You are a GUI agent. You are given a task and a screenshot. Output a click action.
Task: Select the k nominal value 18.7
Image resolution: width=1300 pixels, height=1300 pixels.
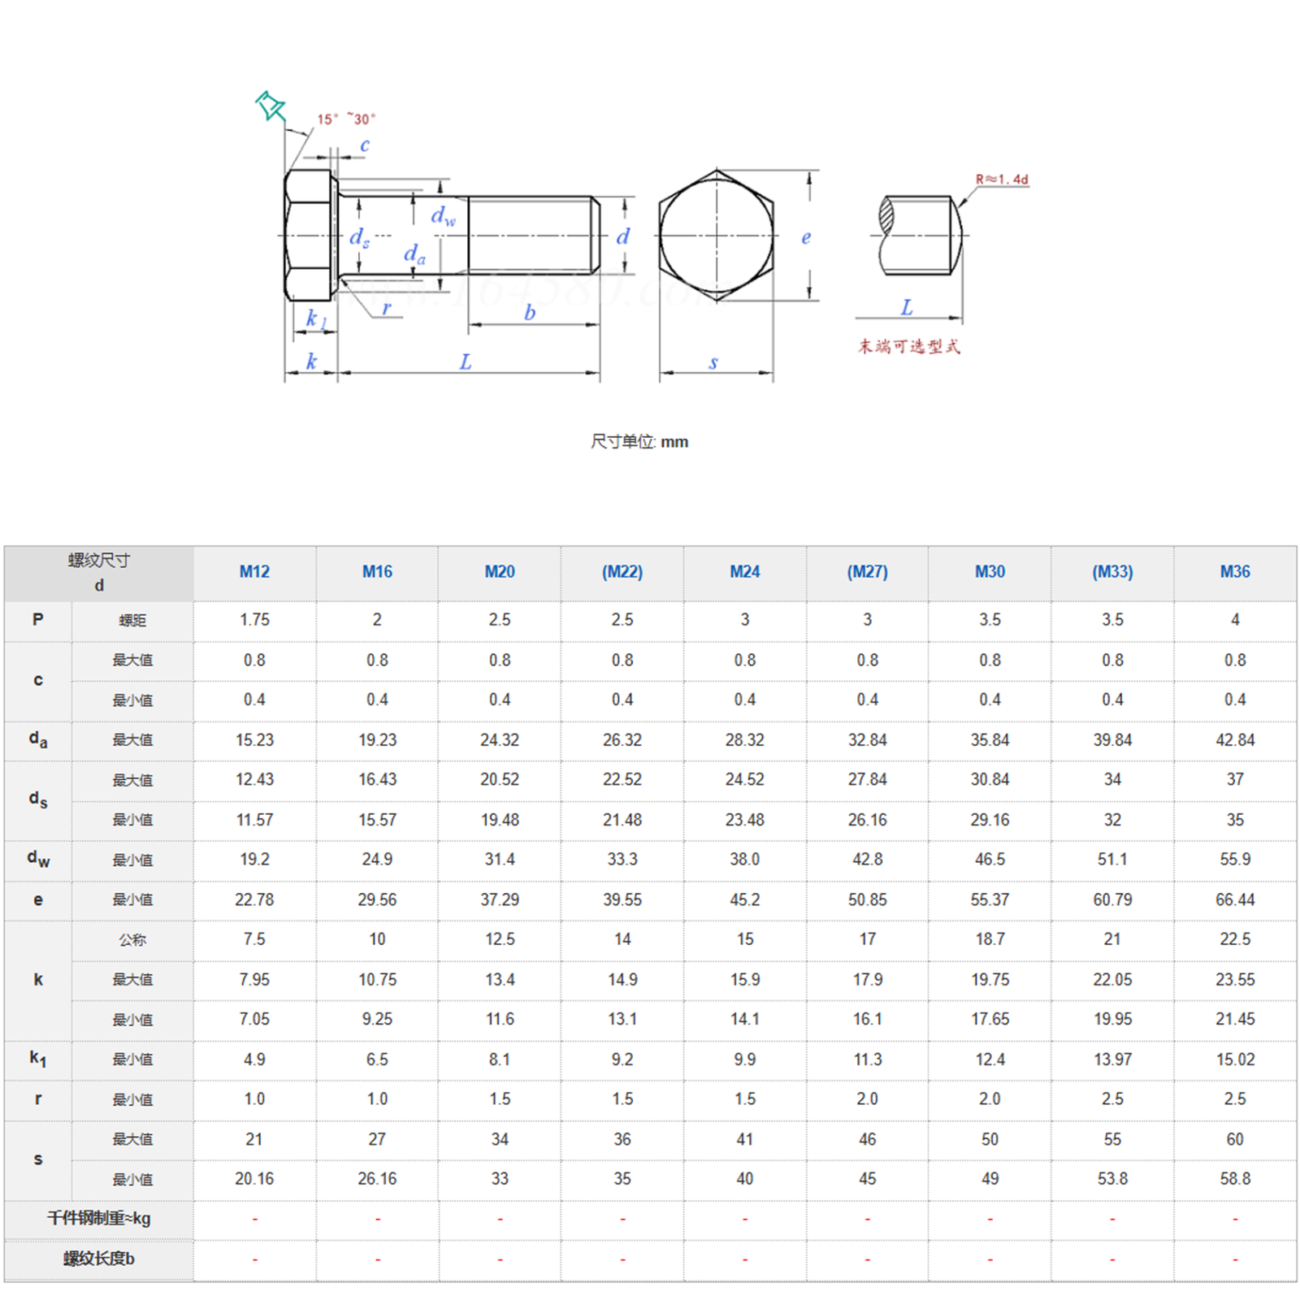pyautogui.click(x=990, y=939)
